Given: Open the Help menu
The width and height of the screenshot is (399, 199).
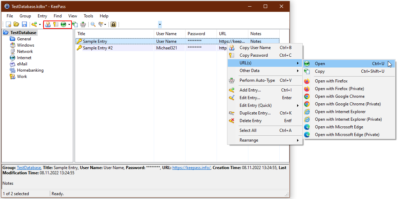Looking at the screenshot, I should pyautogui.click(x=104, y=16).
